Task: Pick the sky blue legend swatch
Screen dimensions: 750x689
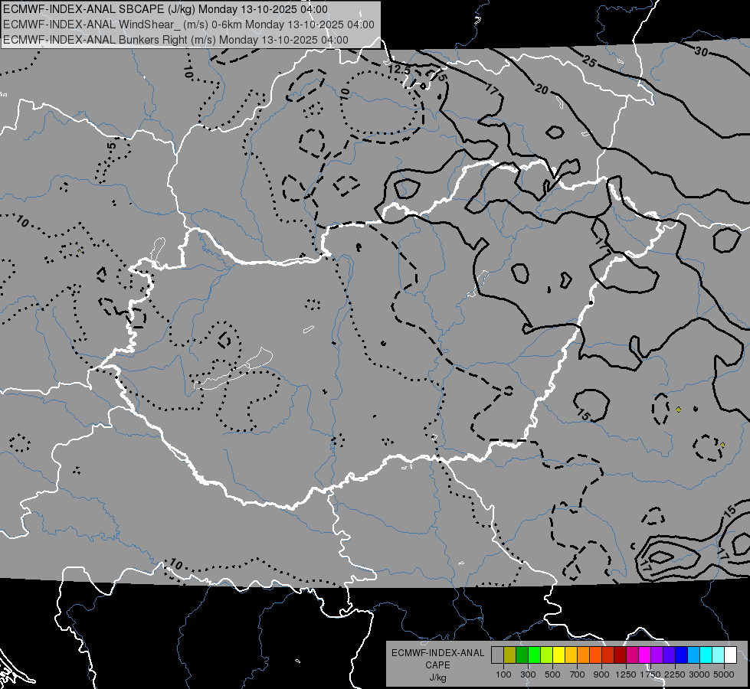Action: point(694,655)
